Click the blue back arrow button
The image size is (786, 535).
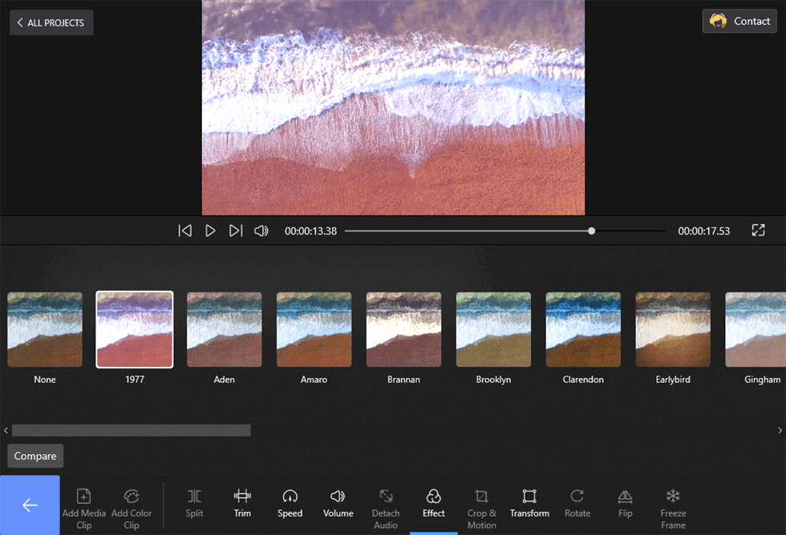click(x=30, y=505)
